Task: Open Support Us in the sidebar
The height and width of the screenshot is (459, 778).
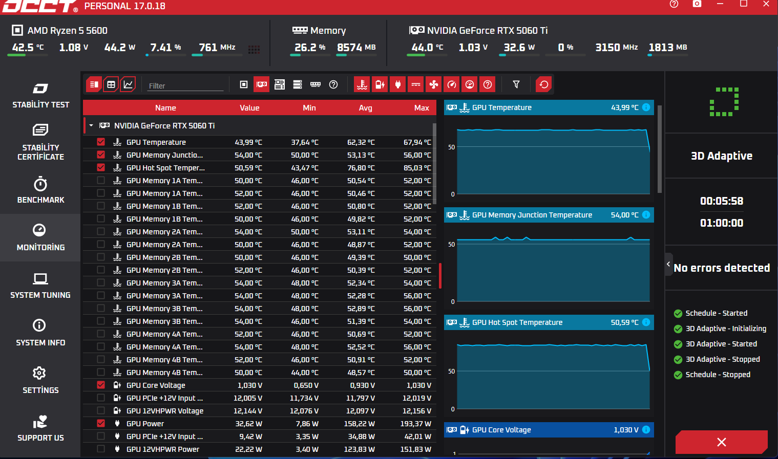Action: point(40,428)
